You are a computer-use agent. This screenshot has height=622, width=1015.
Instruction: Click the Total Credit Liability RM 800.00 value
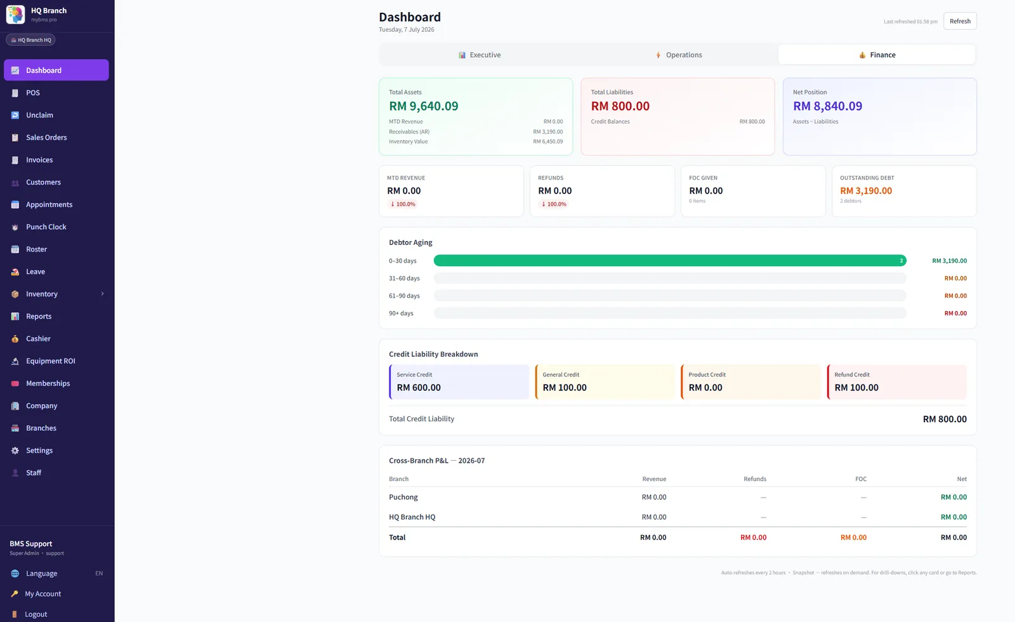point(945,420)
